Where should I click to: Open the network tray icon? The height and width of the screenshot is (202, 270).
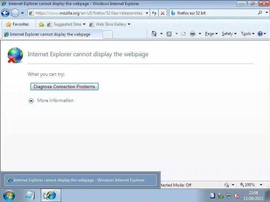pos(229,196)
